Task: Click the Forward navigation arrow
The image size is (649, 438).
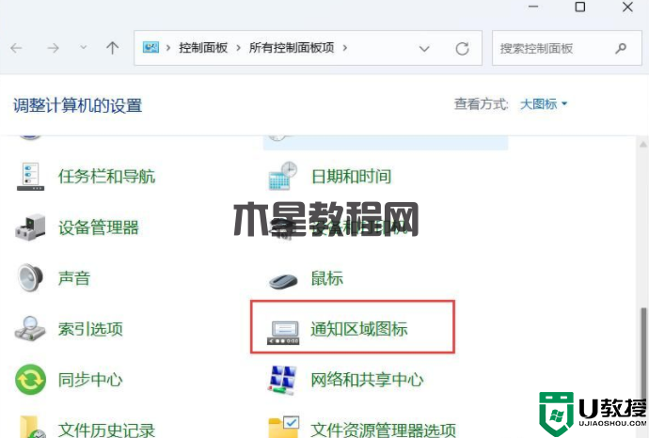Action: (x=53, y=48)
